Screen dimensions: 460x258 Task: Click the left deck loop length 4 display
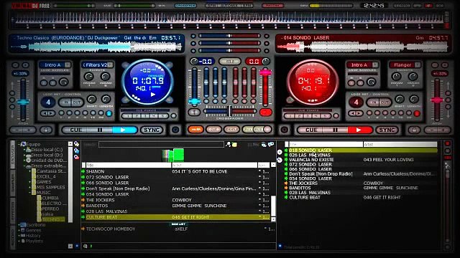48,102
